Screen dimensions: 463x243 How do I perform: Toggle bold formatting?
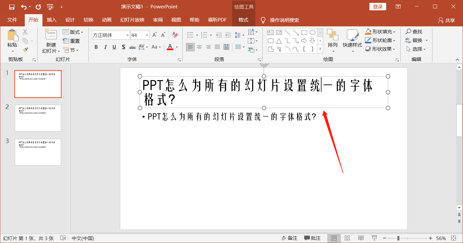tap(96, 47)
